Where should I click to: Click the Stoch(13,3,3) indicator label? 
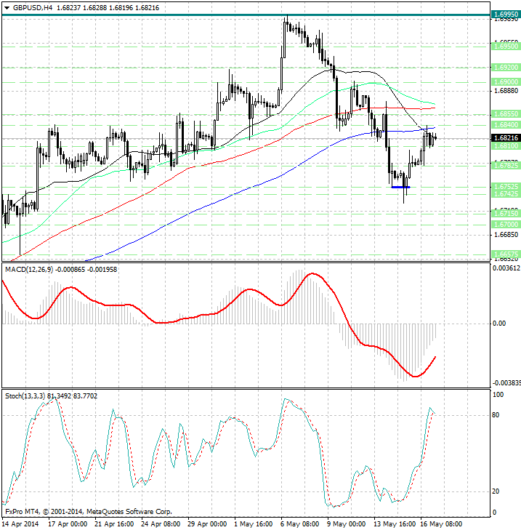(x=25, y=396)
